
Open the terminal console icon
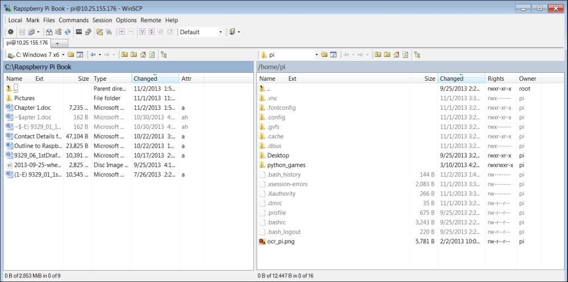click(x=78, y=32)
